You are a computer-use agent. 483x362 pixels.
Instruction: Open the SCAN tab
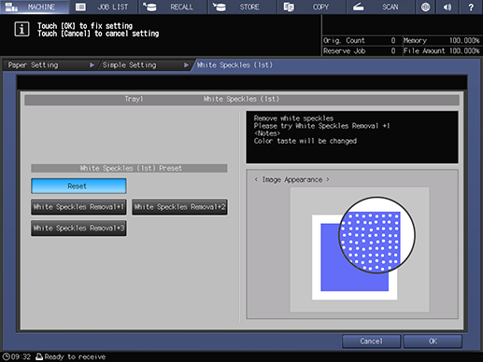(x=381, y=7)
